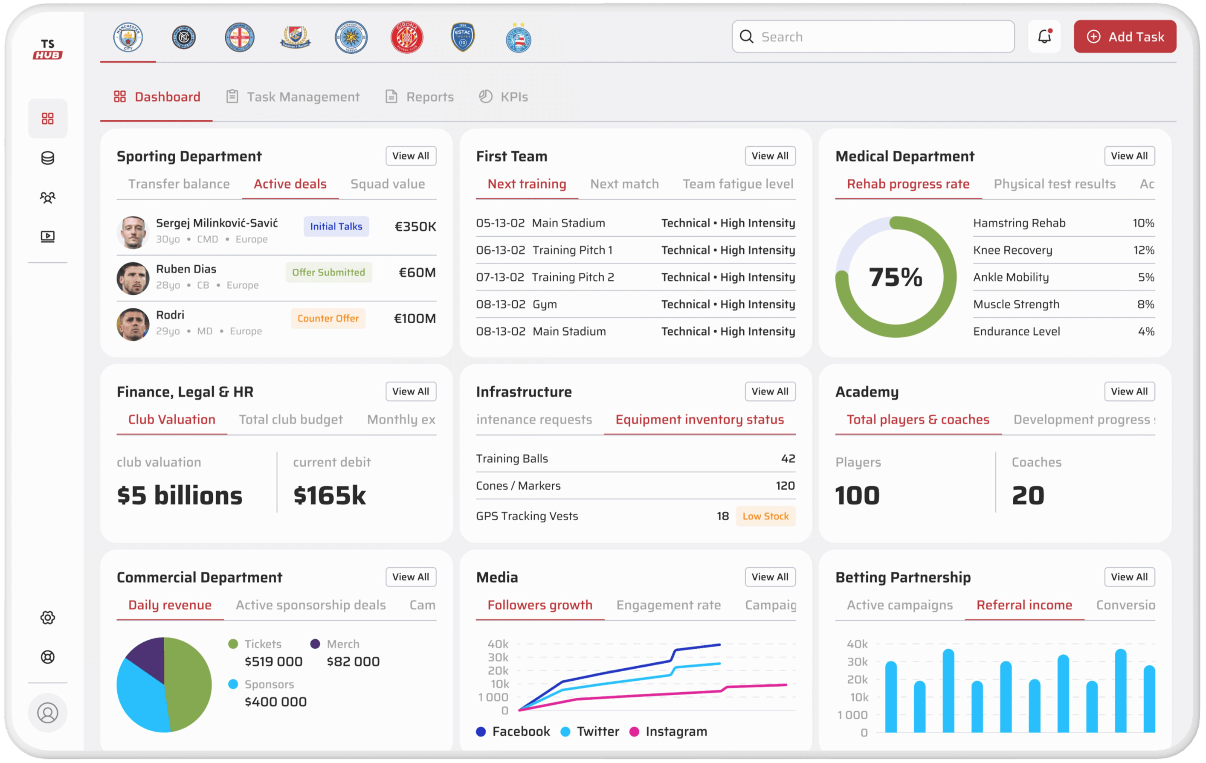Screen dimensions: 1206x763
Task: View All in Medical Department card
Action: 1129,156
